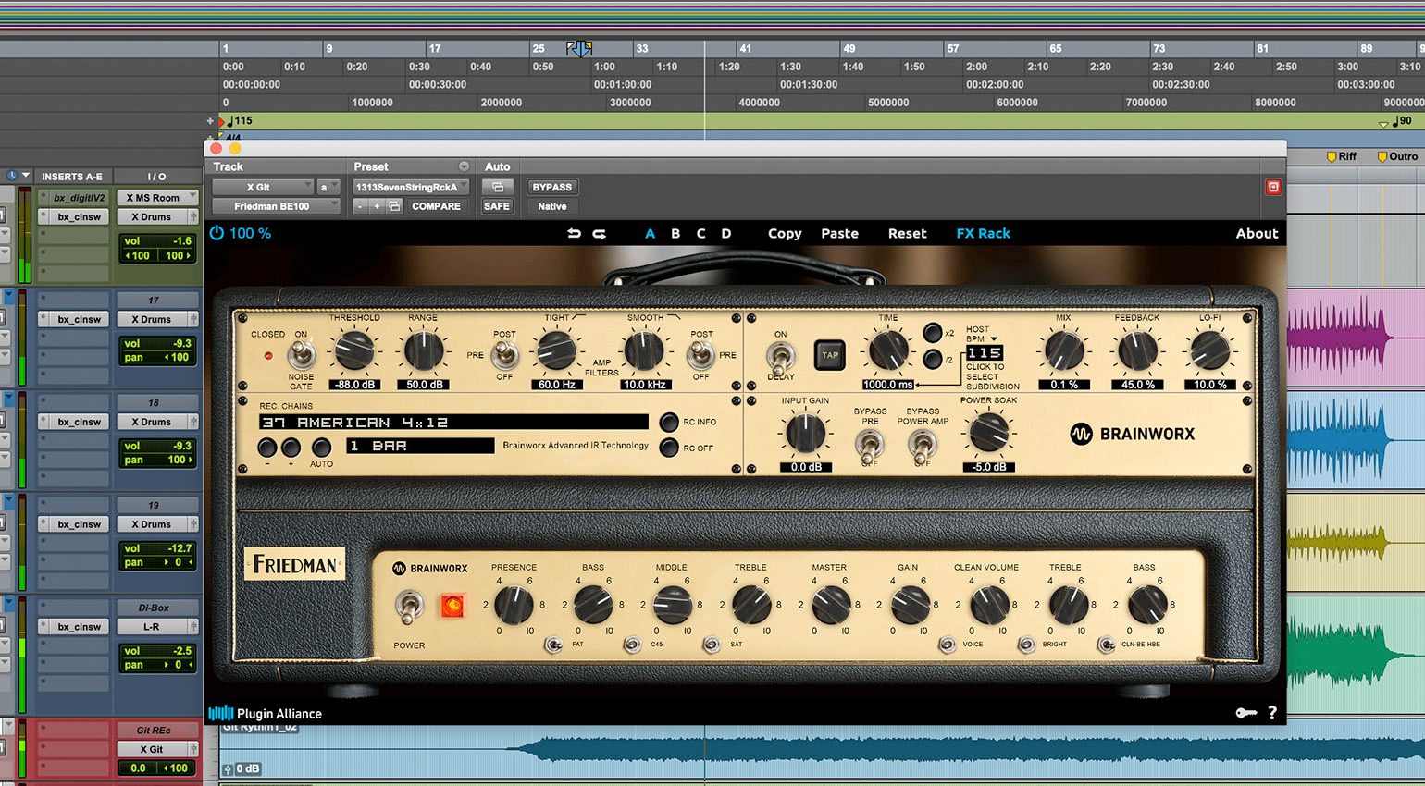Click the red power indicator lamp
The height and width of the screenshot is (786, 1425).
coord(452,606)
